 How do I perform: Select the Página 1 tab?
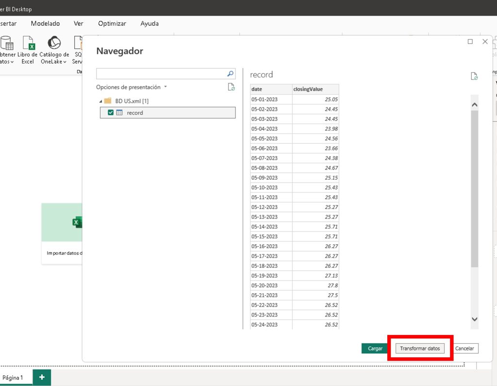pos(14,377)
